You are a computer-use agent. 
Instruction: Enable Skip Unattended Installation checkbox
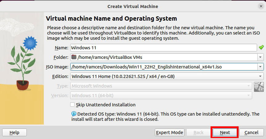click(x=73, y=105)
